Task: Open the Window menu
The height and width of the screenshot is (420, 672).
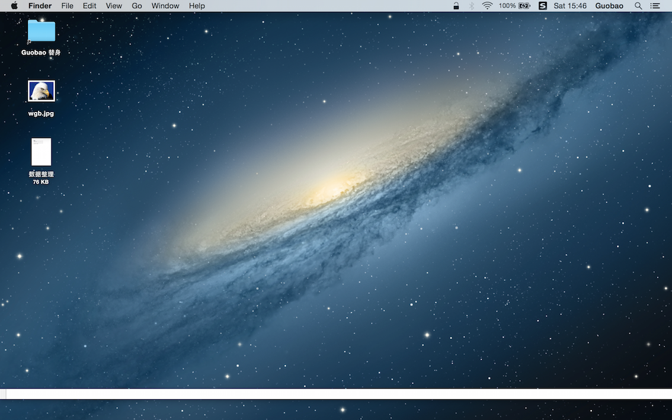Action: (x=165, y=6)
